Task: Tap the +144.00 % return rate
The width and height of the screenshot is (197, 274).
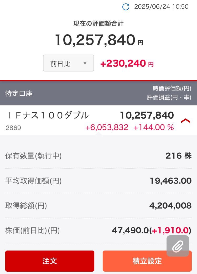Action: point(153,127)
